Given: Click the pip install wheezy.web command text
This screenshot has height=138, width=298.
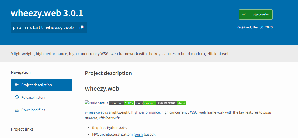Looking at the screenshot, I should [x=43, y=27].
